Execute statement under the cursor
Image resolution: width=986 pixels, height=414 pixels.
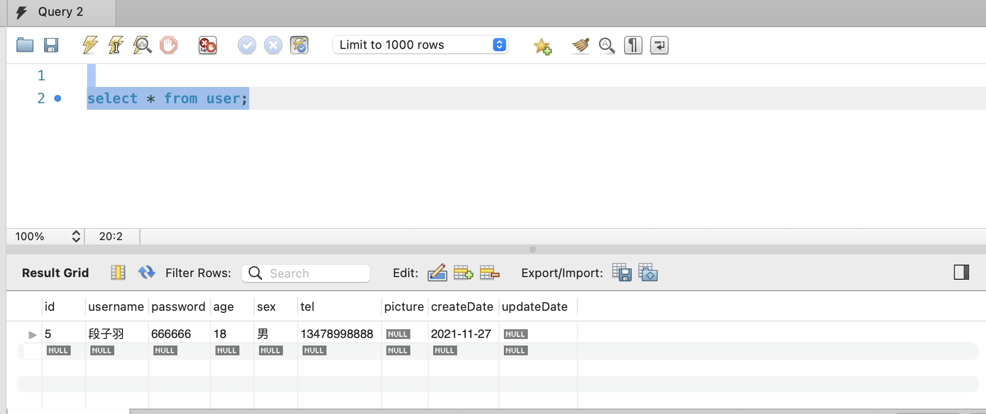[116, 45]
